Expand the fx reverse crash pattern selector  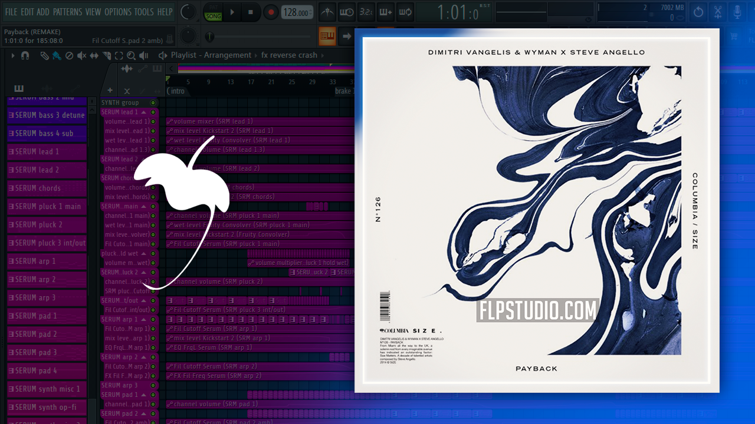coord(323,55)
